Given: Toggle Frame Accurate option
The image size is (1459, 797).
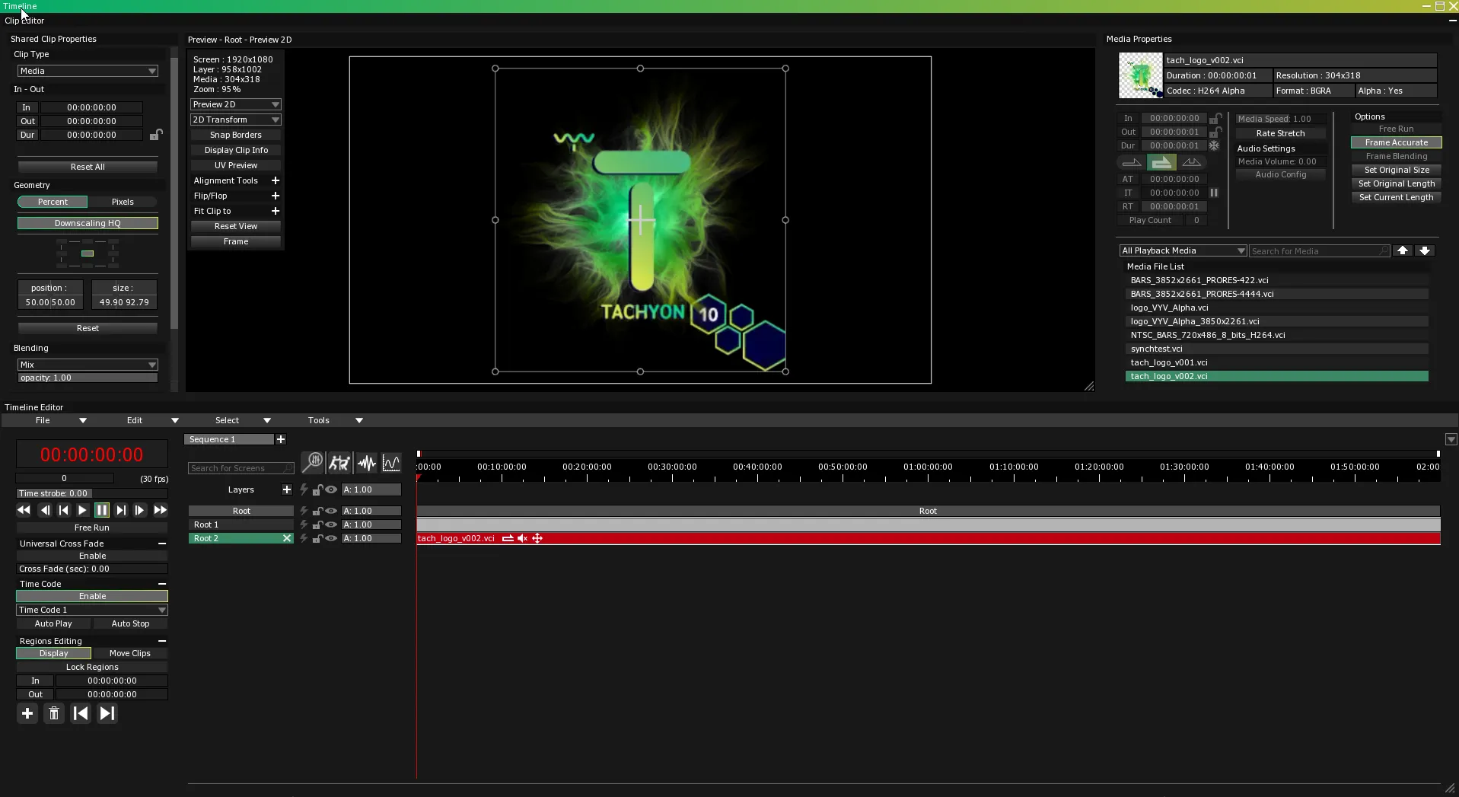Looking at the screenshot, I should [x=1396, y=142].
